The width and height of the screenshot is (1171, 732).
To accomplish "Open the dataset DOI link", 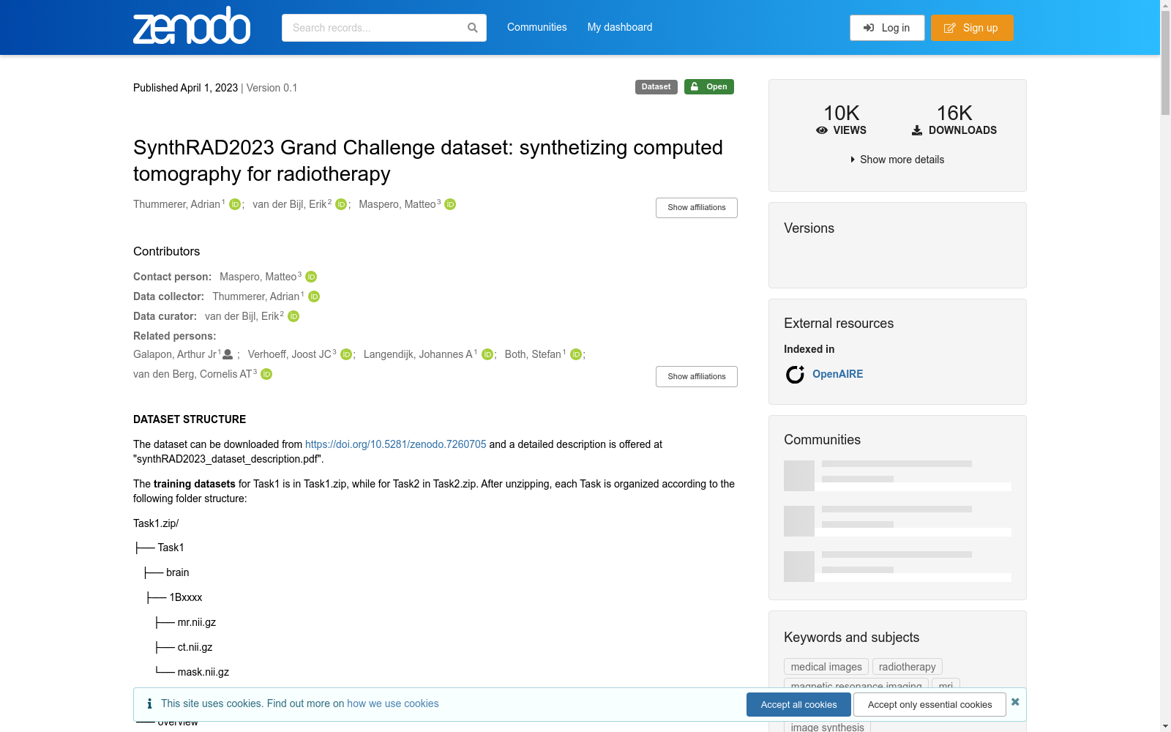I will pyautogui.click(x=394, y=444).
